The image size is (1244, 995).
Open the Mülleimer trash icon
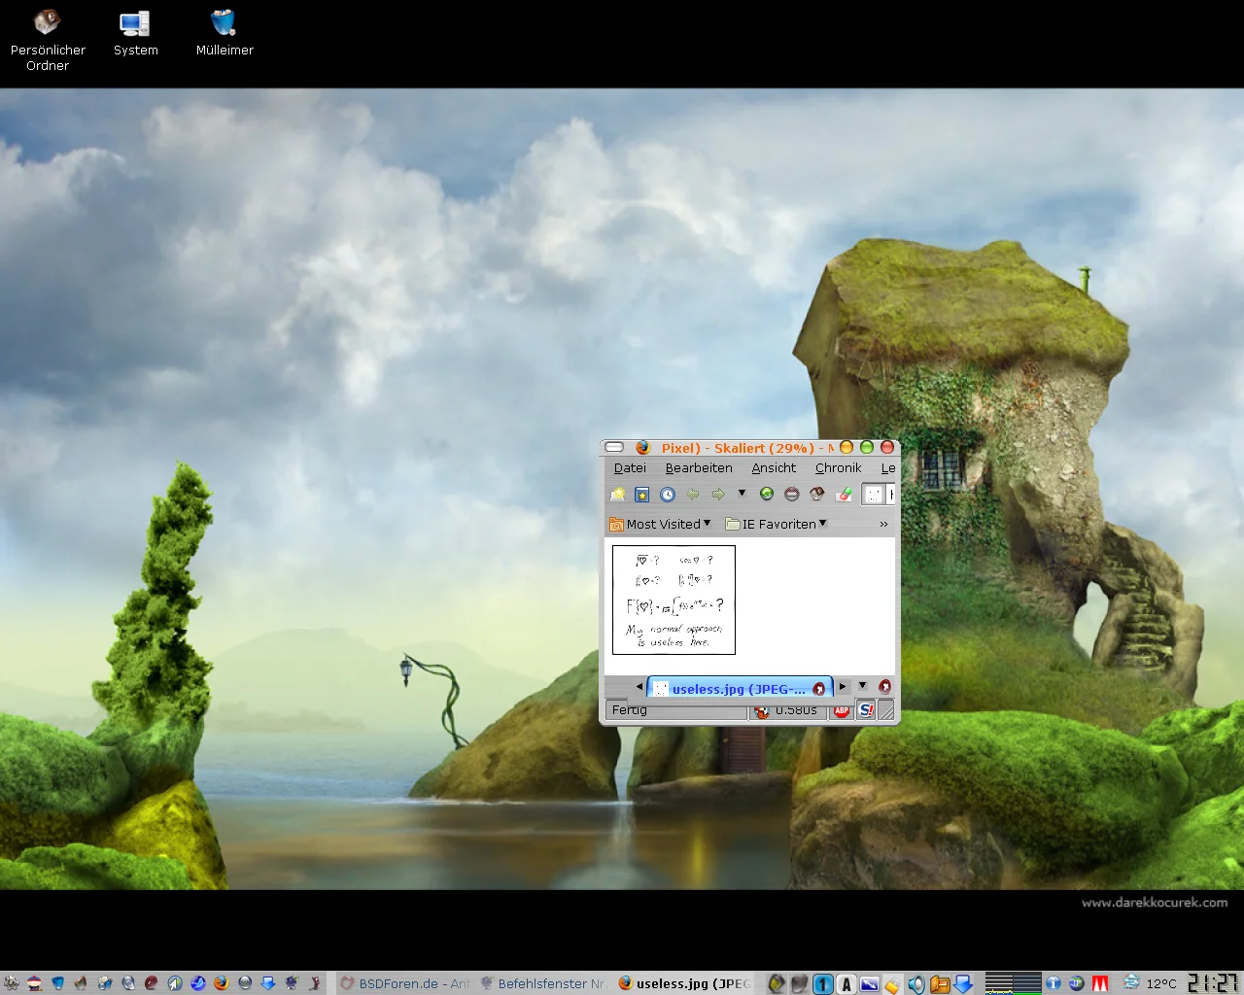tap(225, 33)
